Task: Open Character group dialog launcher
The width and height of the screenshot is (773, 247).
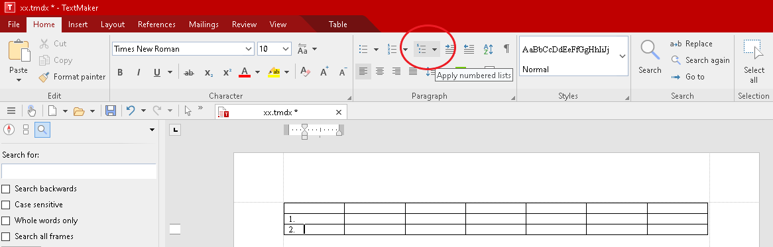Action: [349, 97]
